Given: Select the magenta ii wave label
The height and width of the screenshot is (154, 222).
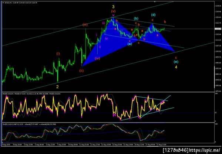Looking at the screenshot, I should pyautogui.click(x=100, y=47).
